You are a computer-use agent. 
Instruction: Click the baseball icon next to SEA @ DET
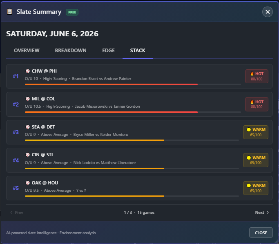click(28, 127)
